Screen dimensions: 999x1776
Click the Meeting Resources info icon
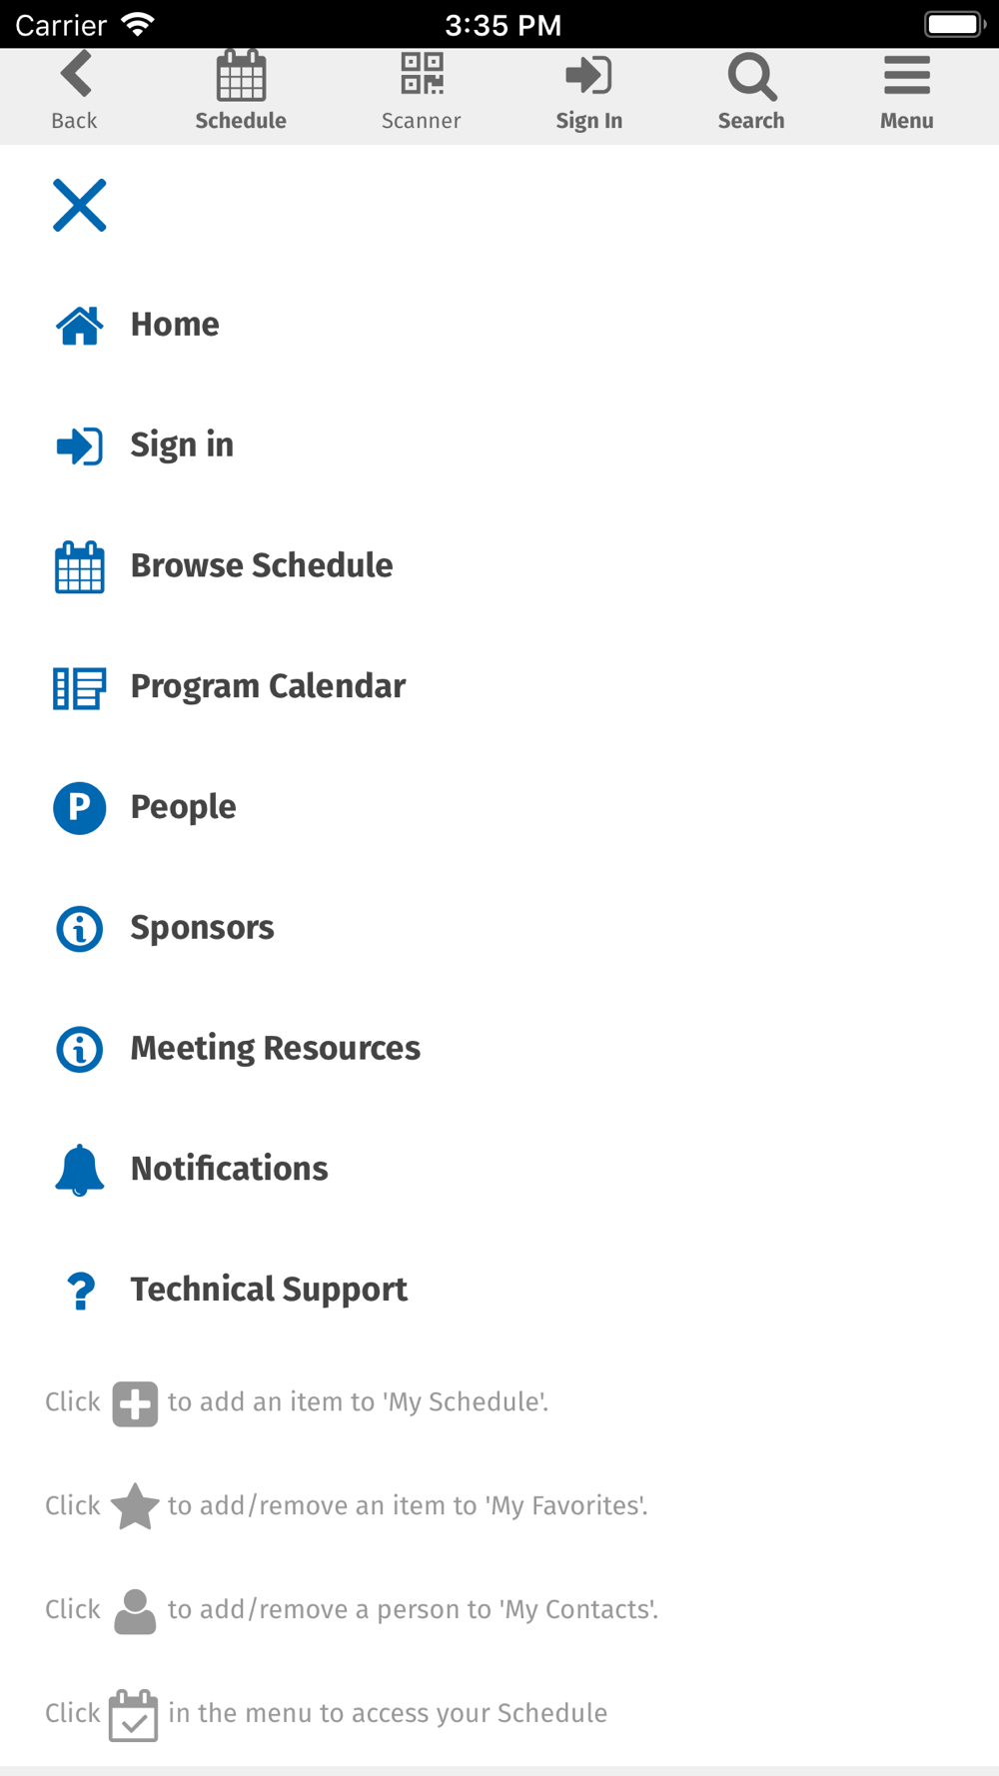coord(80,1050)
